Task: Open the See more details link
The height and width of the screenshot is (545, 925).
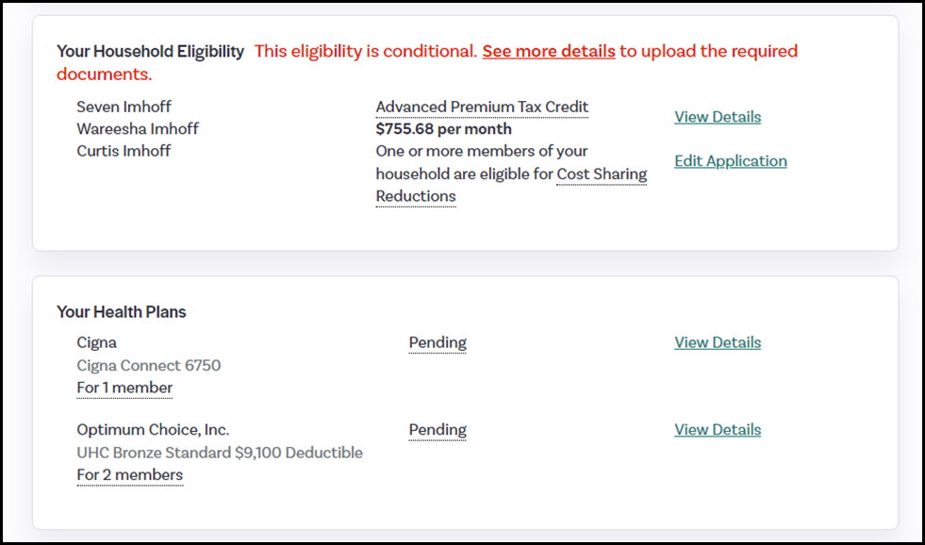Action: click(x=548, y=51)
